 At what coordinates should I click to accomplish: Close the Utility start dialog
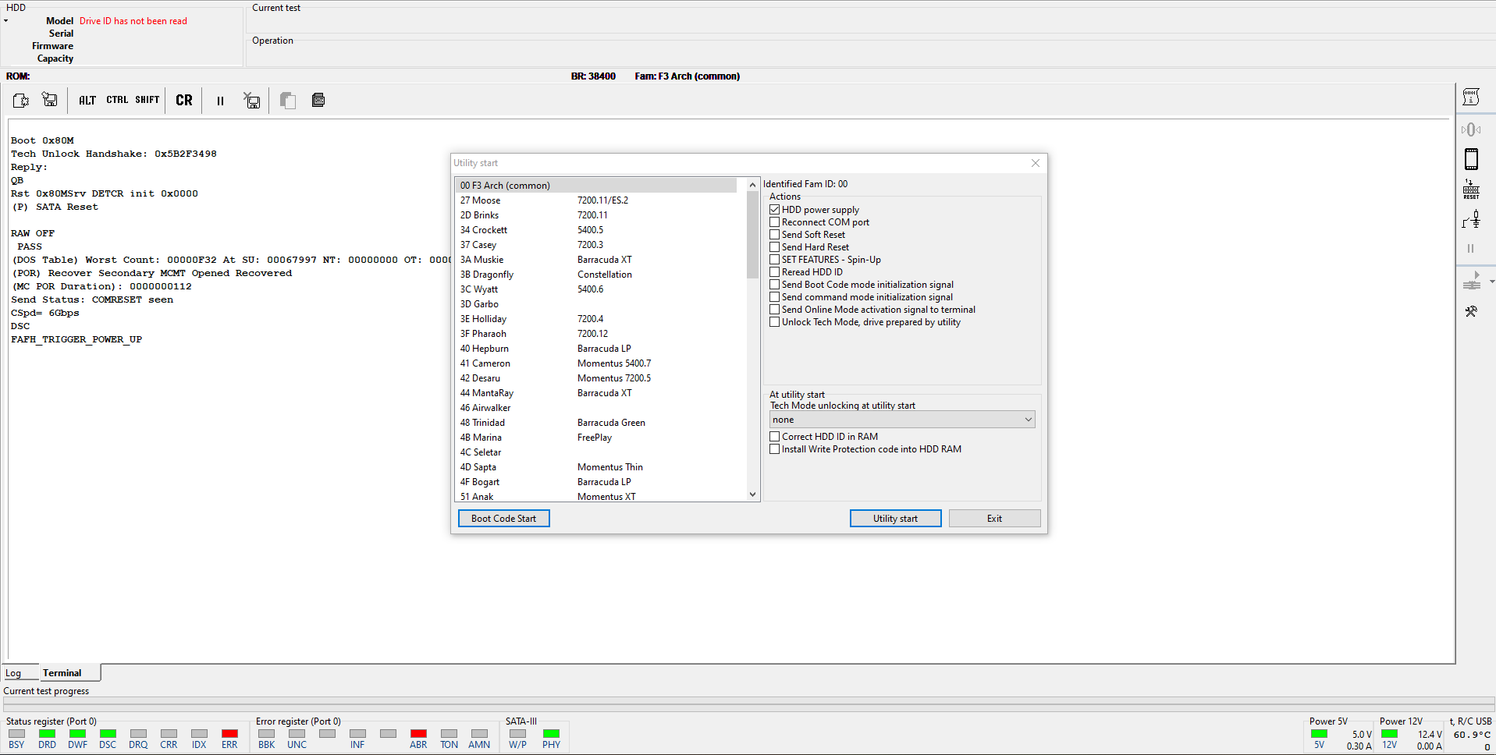(x=1036, y=163)
